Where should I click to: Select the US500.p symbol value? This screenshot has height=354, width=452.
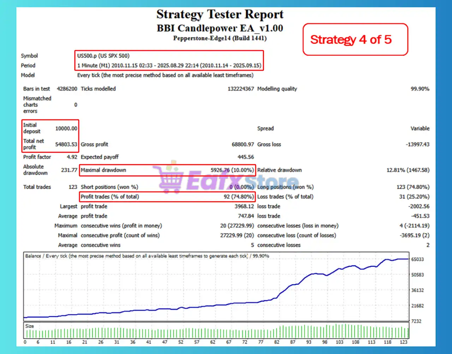[x=103, y=56]
